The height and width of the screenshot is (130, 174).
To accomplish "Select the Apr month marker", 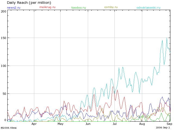I will [x=34, y=124].
